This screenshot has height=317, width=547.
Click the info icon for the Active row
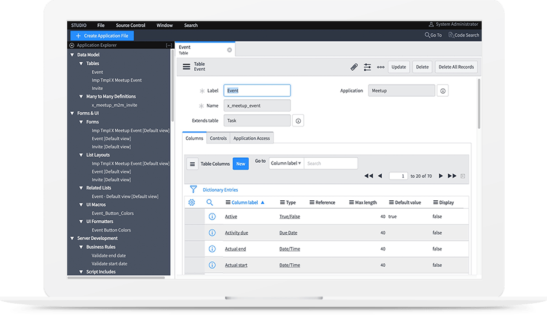coord(212,217)
